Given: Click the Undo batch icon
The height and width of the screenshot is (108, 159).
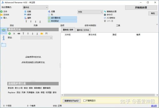Looking at the screenshot, I should click(105, 11).
